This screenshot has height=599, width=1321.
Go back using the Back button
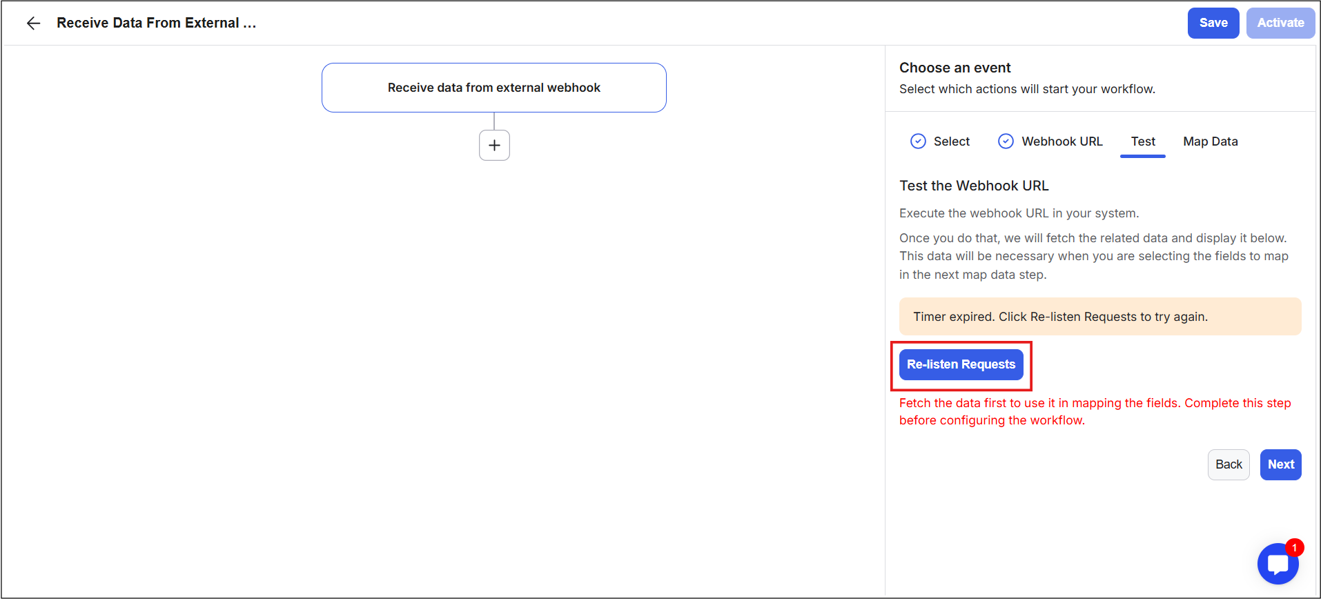click(1228, 464)
